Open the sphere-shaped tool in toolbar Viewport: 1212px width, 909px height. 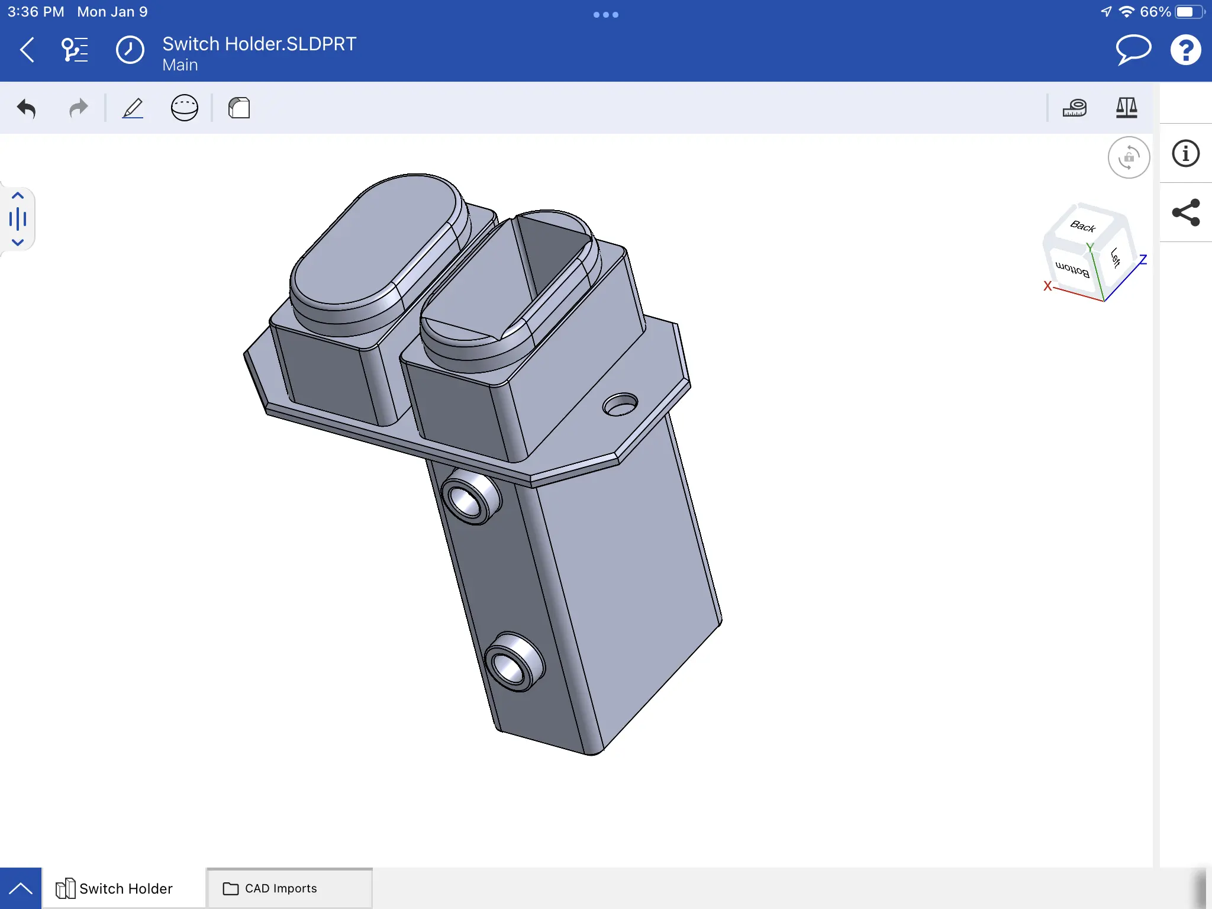185,108
